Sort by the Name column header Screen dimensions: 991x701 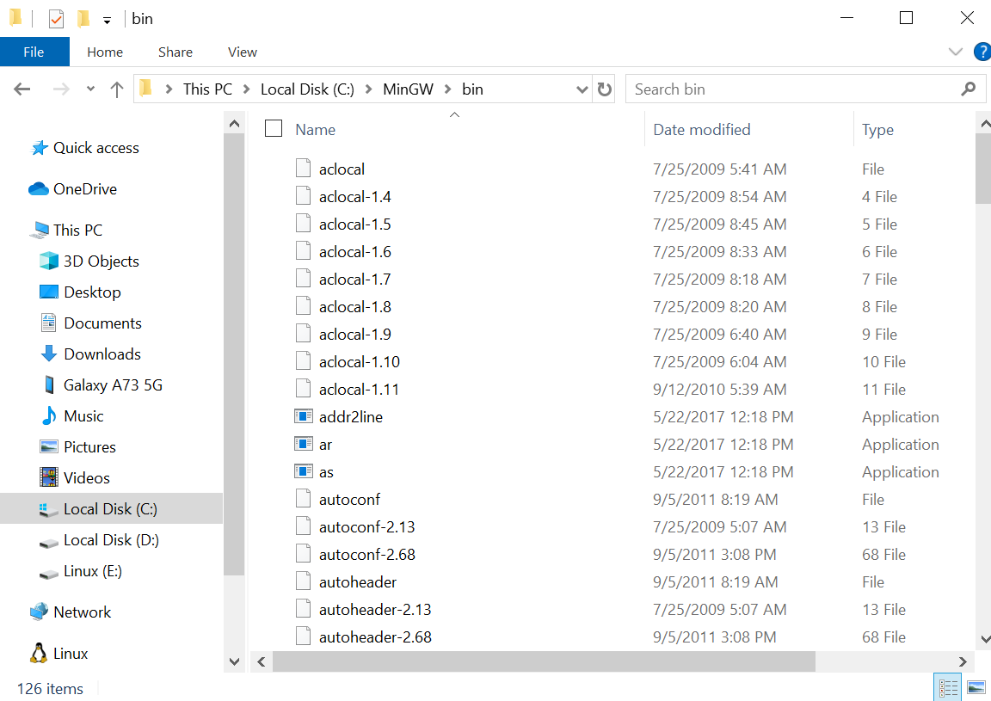tap(315, 130)
